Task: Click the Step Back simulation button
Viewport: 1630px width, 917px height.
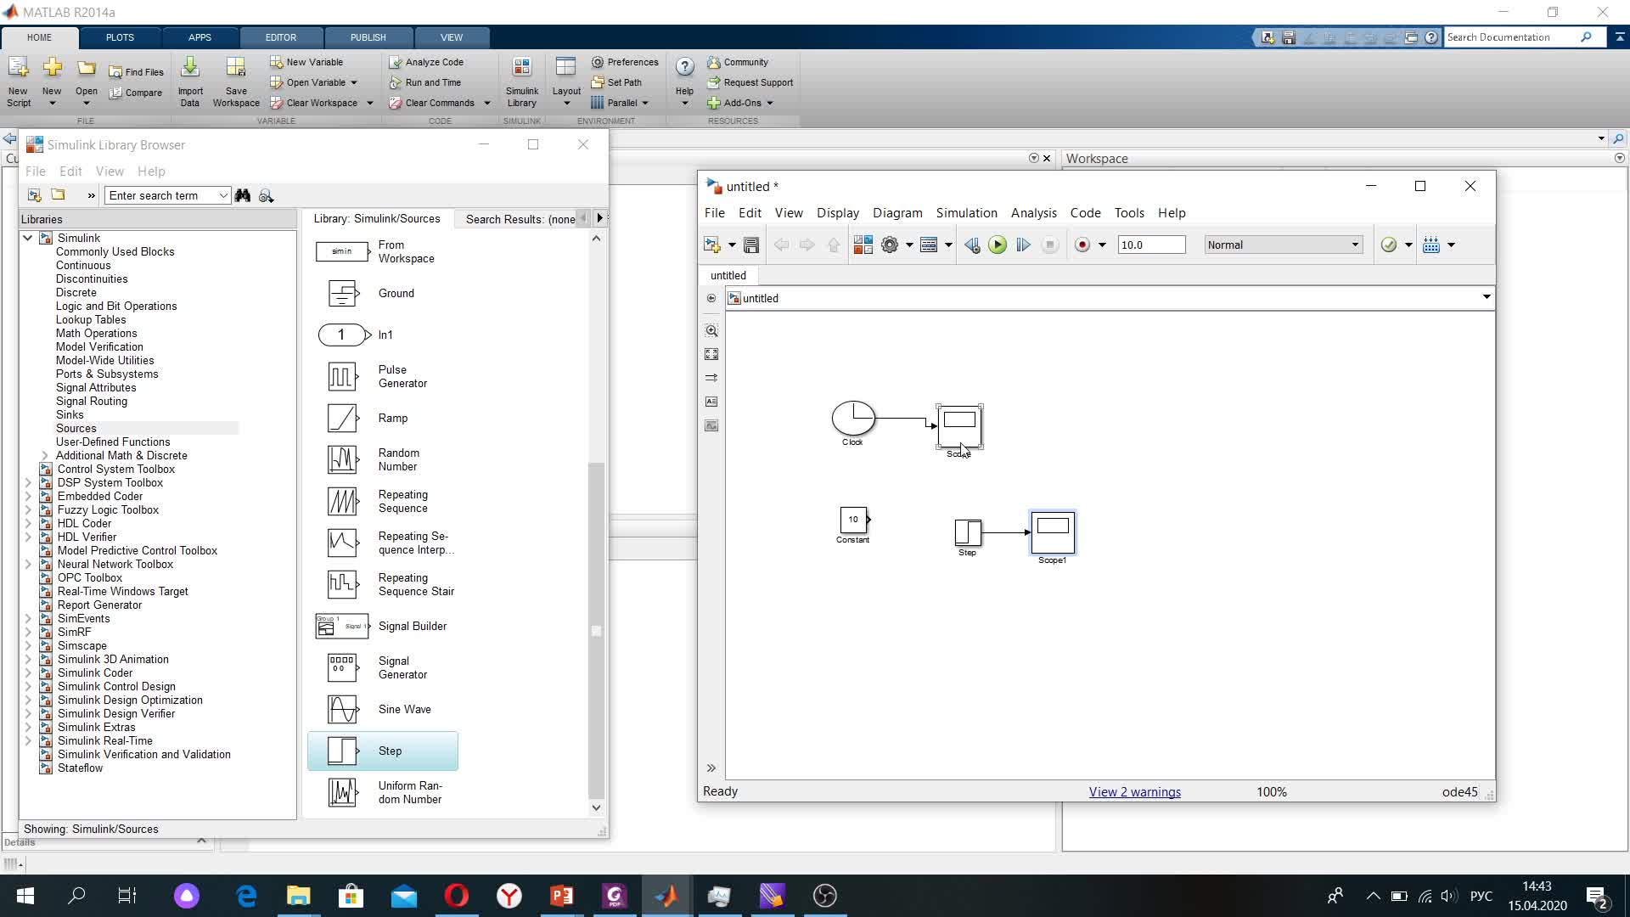Action: [x=972, y=245]
